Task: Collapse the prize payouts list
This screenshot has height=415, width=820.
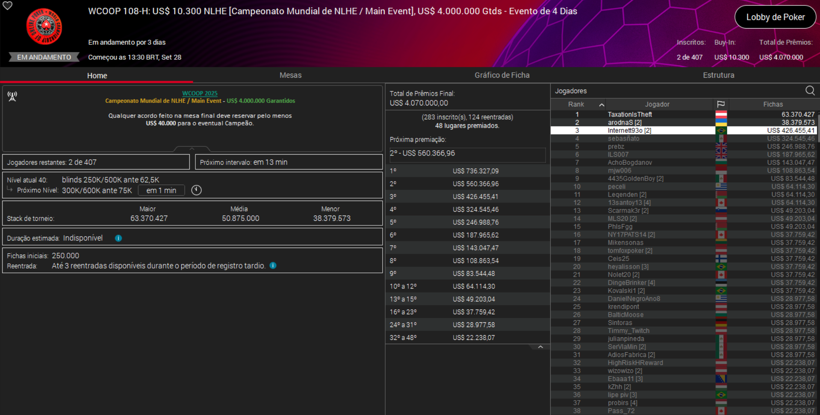Action: click(540, 347)
